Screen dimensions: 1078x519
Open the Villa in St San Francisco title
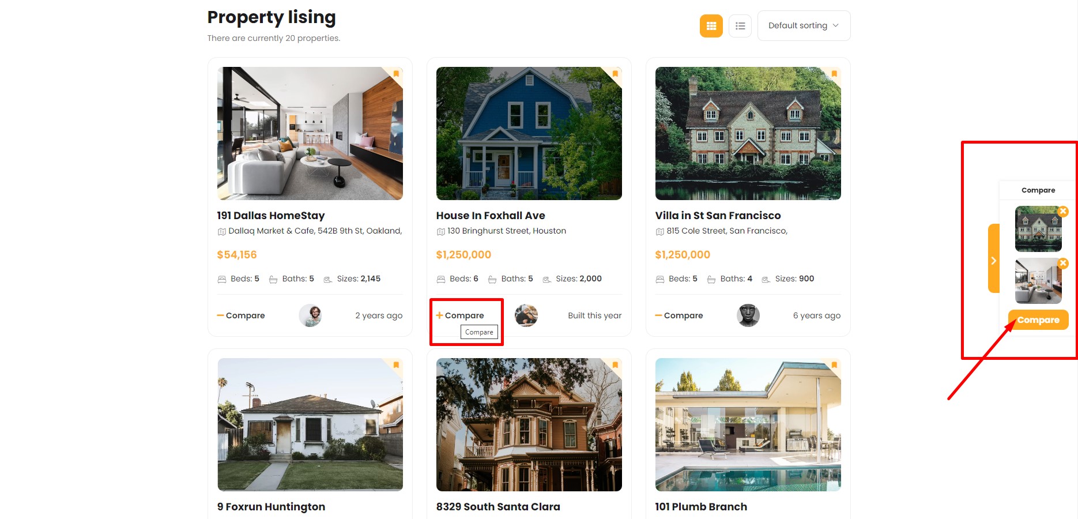pos(718,216)
